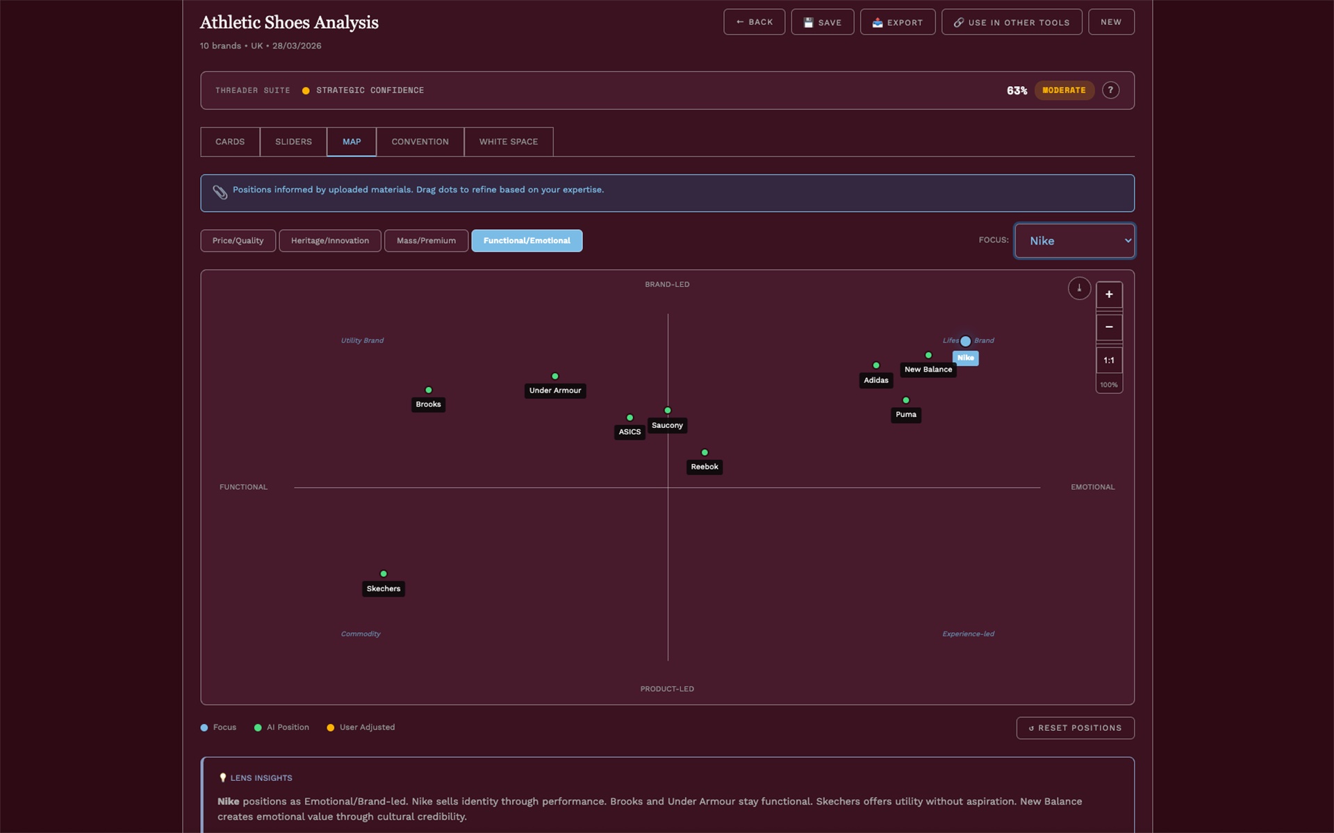Screen dimensions: 1334x833
Task: Click the Adidas label
Action: (876, 380)
